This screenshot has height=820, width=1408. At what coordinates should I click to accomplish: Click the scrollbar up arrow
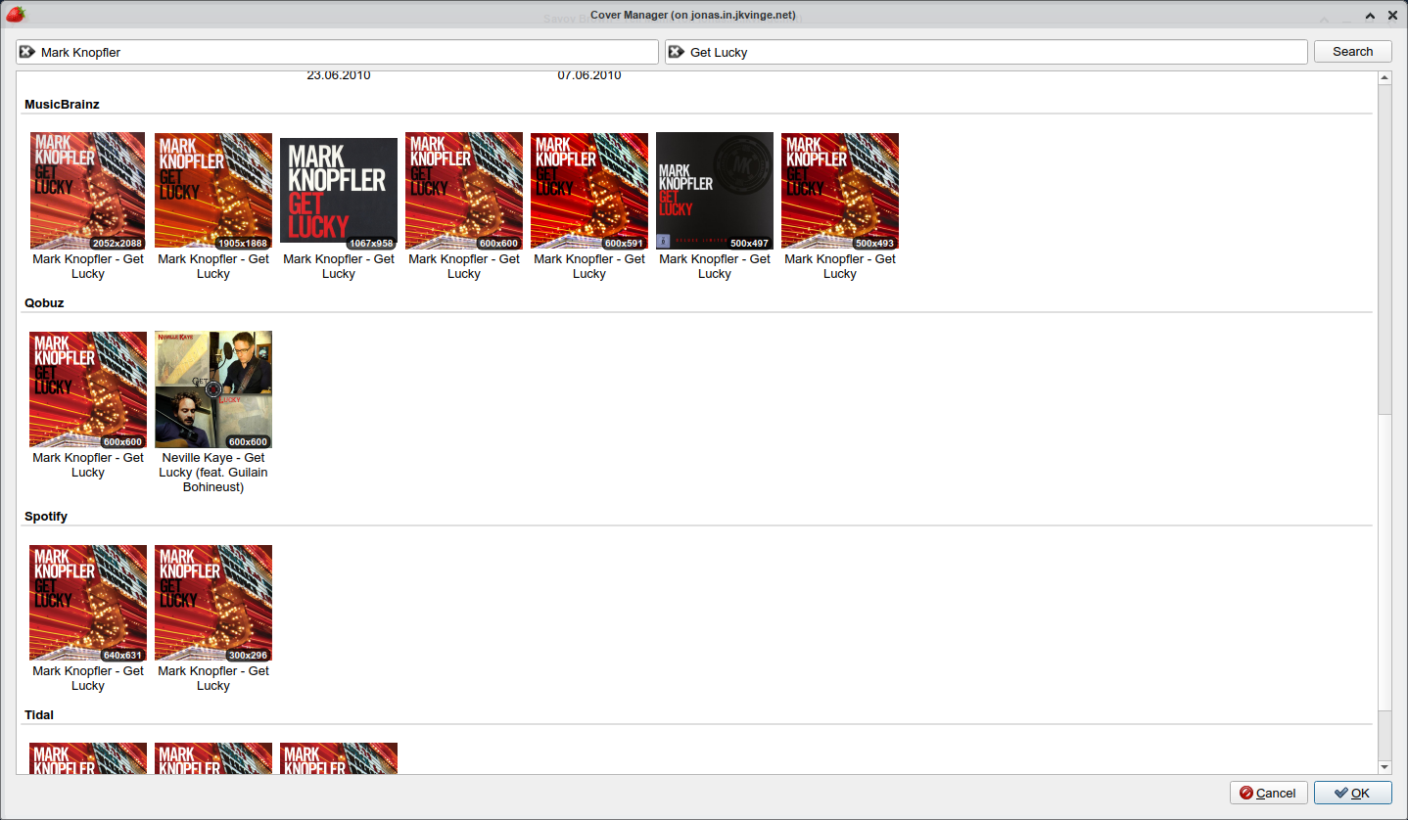point(1385,77)
